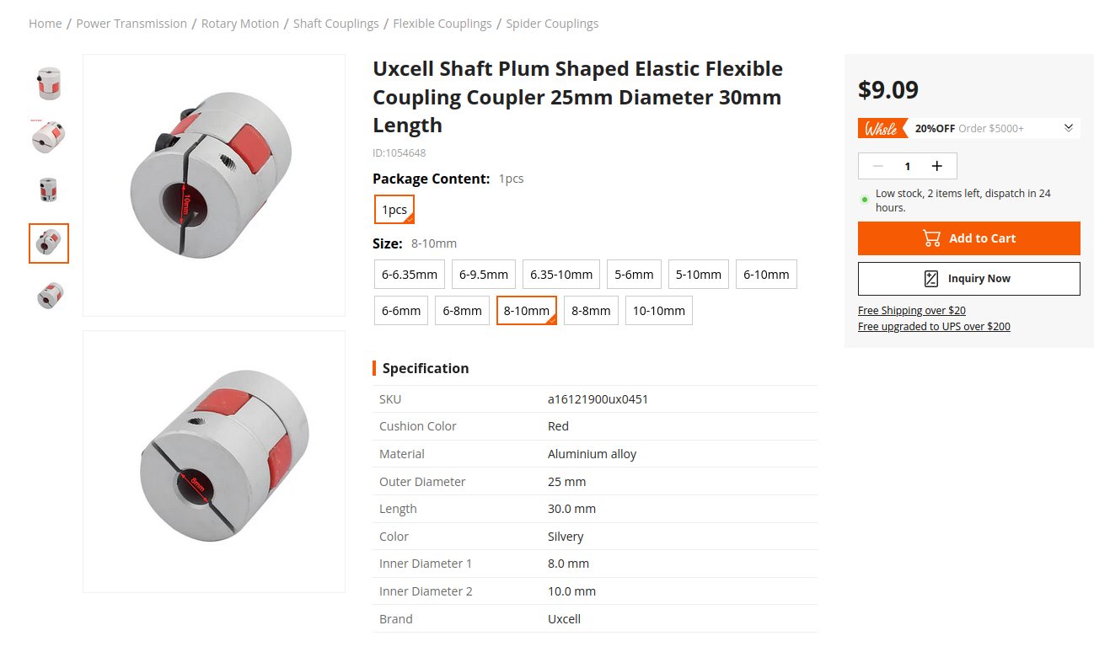This screenshot has width=1110, height=668.
Task: Click Free Shipping over $20 link
Action: click(x=912, y=311)
